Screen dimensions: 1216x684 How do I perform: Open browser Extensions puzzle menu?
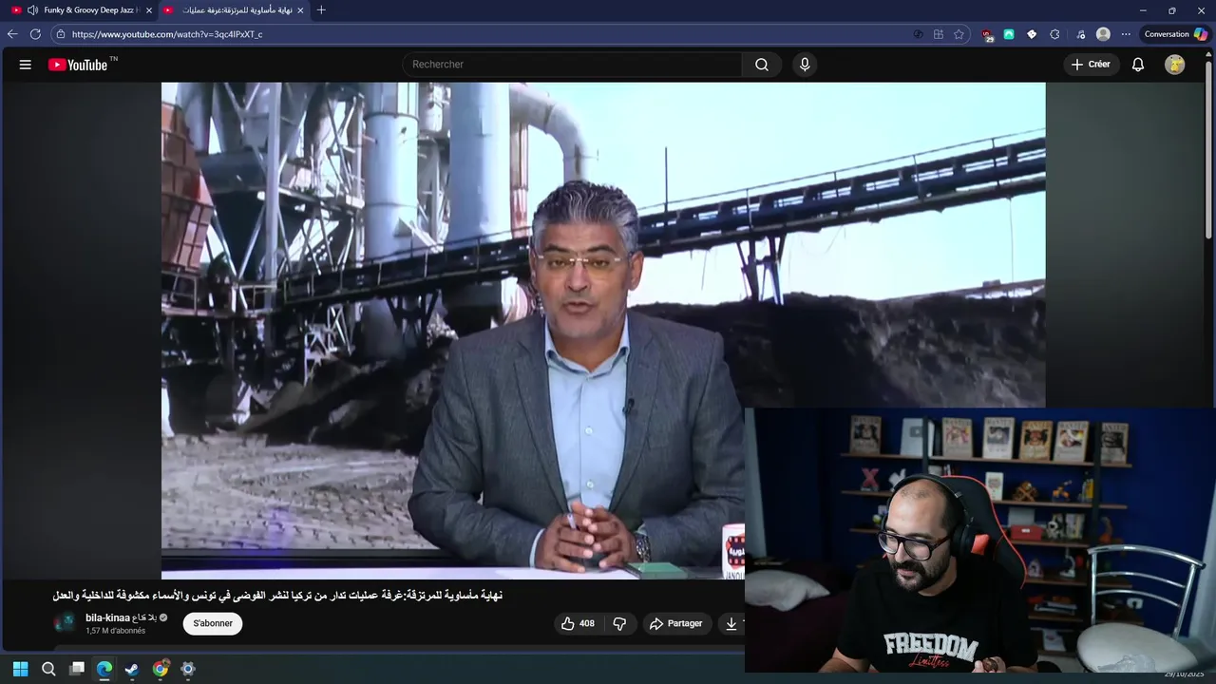1054,34
